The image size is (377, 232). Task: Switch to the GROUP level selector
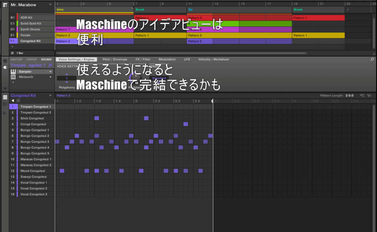tap(32, 59)
